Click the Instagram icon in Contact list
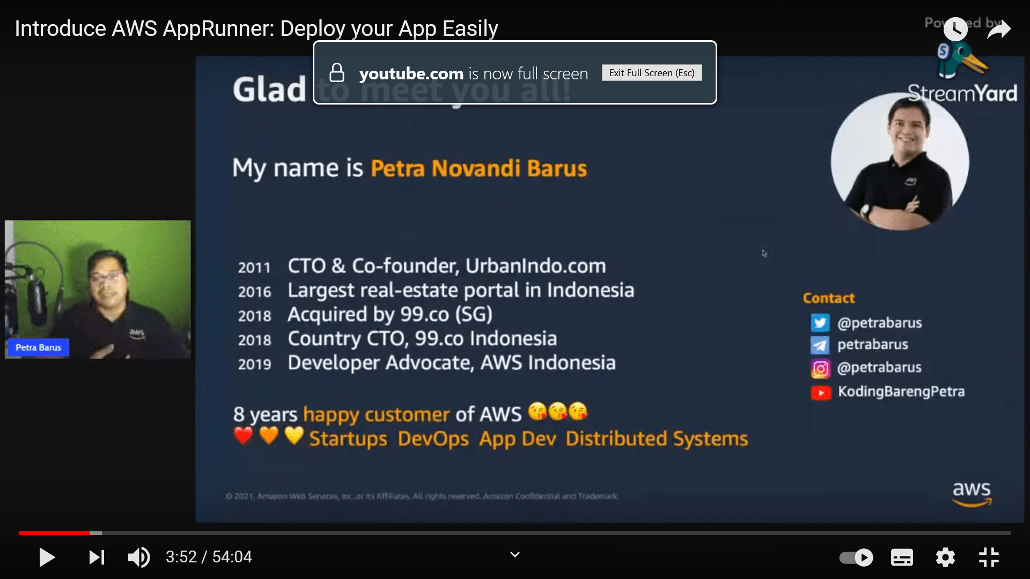The height and width of the screenshot is (579, 1030). click(x=820, y=368)
